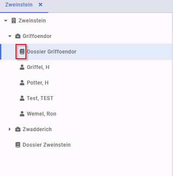Click the person icon beside Test, TEST
Screen dimensions: 173x176
tap(22, 98)
